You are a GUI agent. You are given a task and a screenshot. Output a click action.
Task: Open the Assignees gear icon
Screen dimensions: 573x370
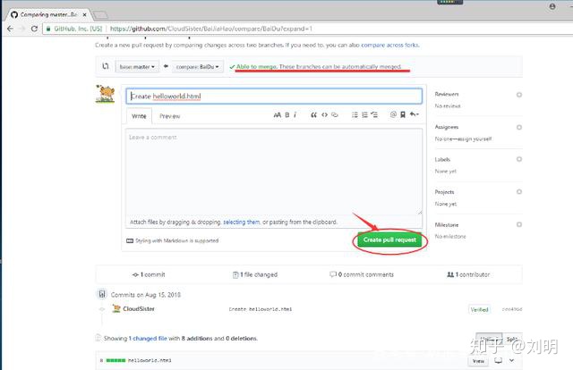[519, 127]
